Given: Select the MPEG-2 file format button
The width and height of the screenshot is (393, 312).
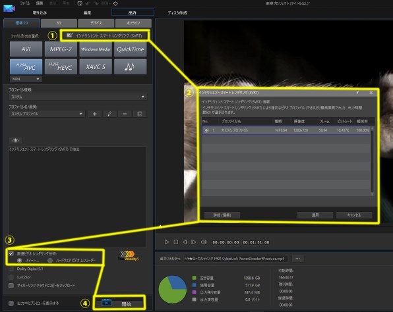Looking at the screenshot, I should point(61,49).
